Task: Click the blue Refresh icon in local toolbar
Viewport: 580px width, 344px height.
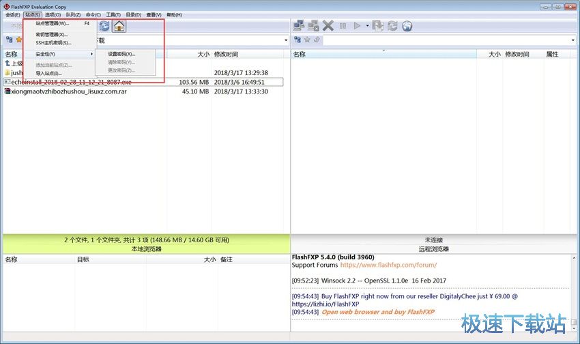Action: pyautogui.click(x=104, y=25)
